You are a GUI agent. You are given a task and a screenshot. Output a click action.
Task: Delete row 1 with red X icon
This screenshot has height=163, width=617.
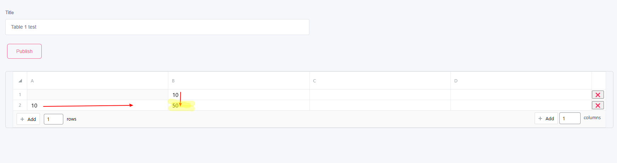598,95
